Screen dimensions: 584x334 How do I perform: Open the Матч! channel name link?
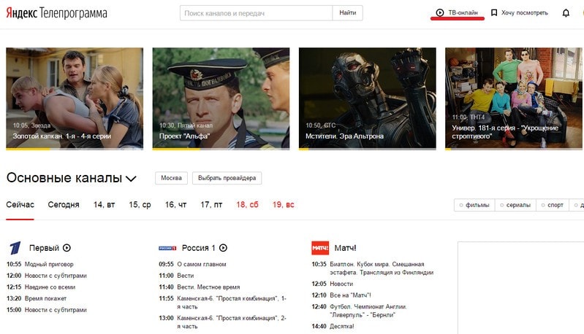coord(345,248)
